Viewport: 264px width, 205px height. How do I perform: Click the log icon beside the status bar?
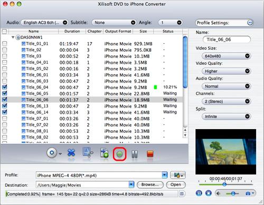pos(182,193)
